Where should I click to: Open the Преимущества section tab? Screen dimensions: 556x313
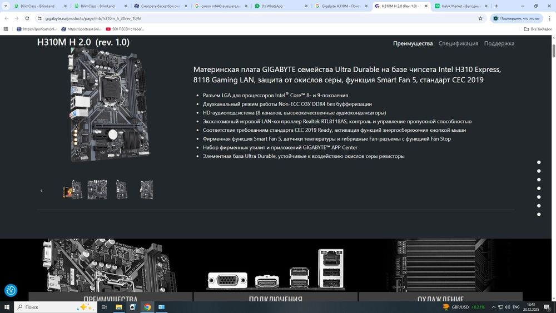[x=413, y=43]
